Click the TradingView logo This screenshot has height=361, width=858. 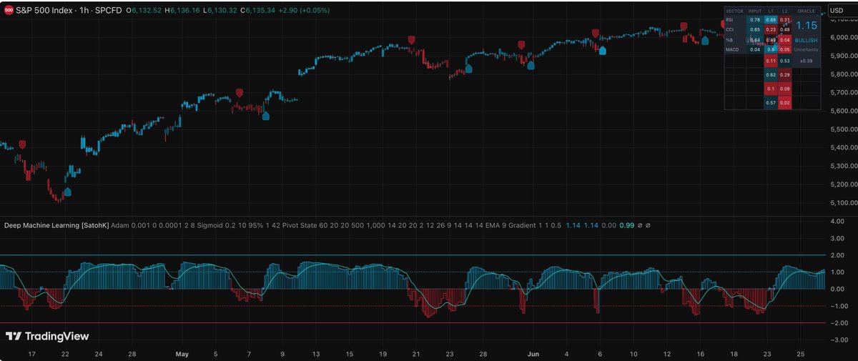46,336
